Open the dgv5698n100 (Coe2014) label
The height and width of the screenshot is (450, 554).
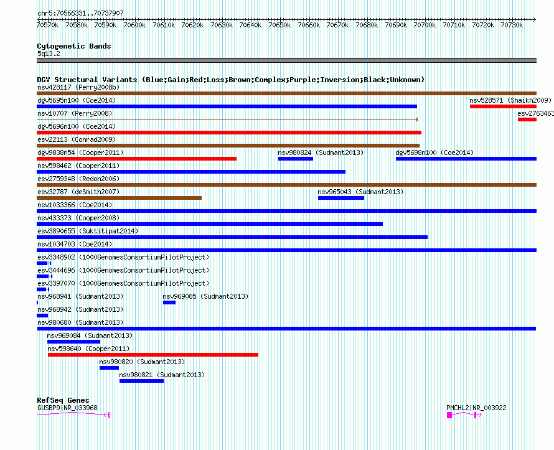(434, 152)
